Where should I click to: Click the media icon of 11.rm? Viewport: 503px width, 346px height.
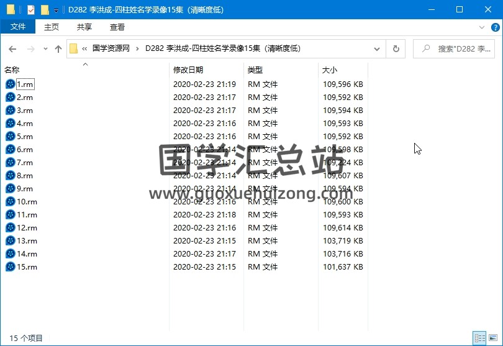tap(11, 214)
